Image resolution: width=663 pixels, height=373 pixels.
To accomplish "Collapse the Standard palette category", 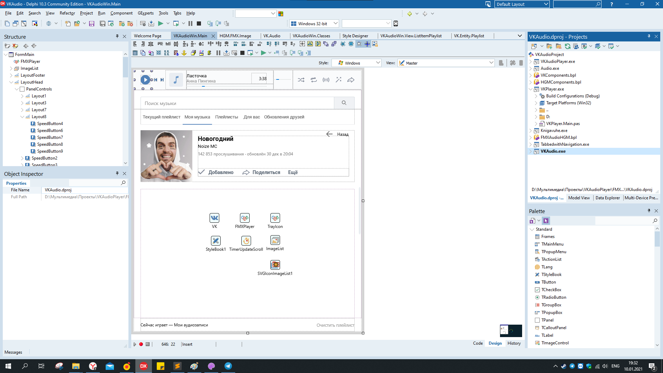I will click(x=532, y=229).
